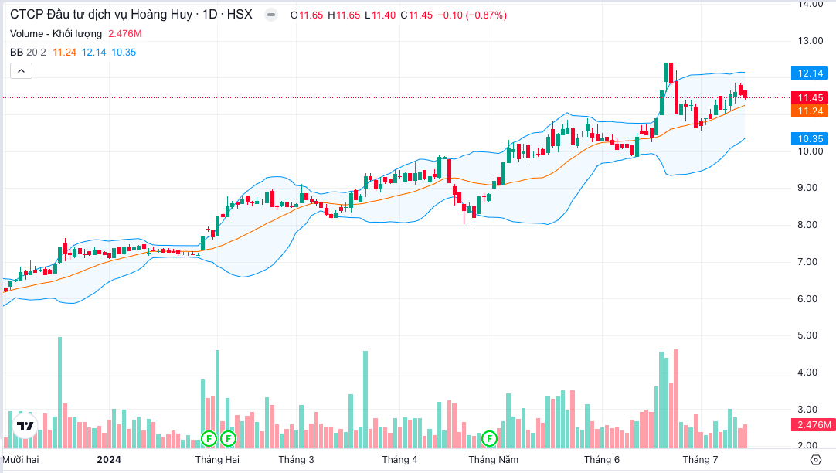Click the Tháng Năm time axis label
This screenshot has height=473, width=836.
click(493, 460)
